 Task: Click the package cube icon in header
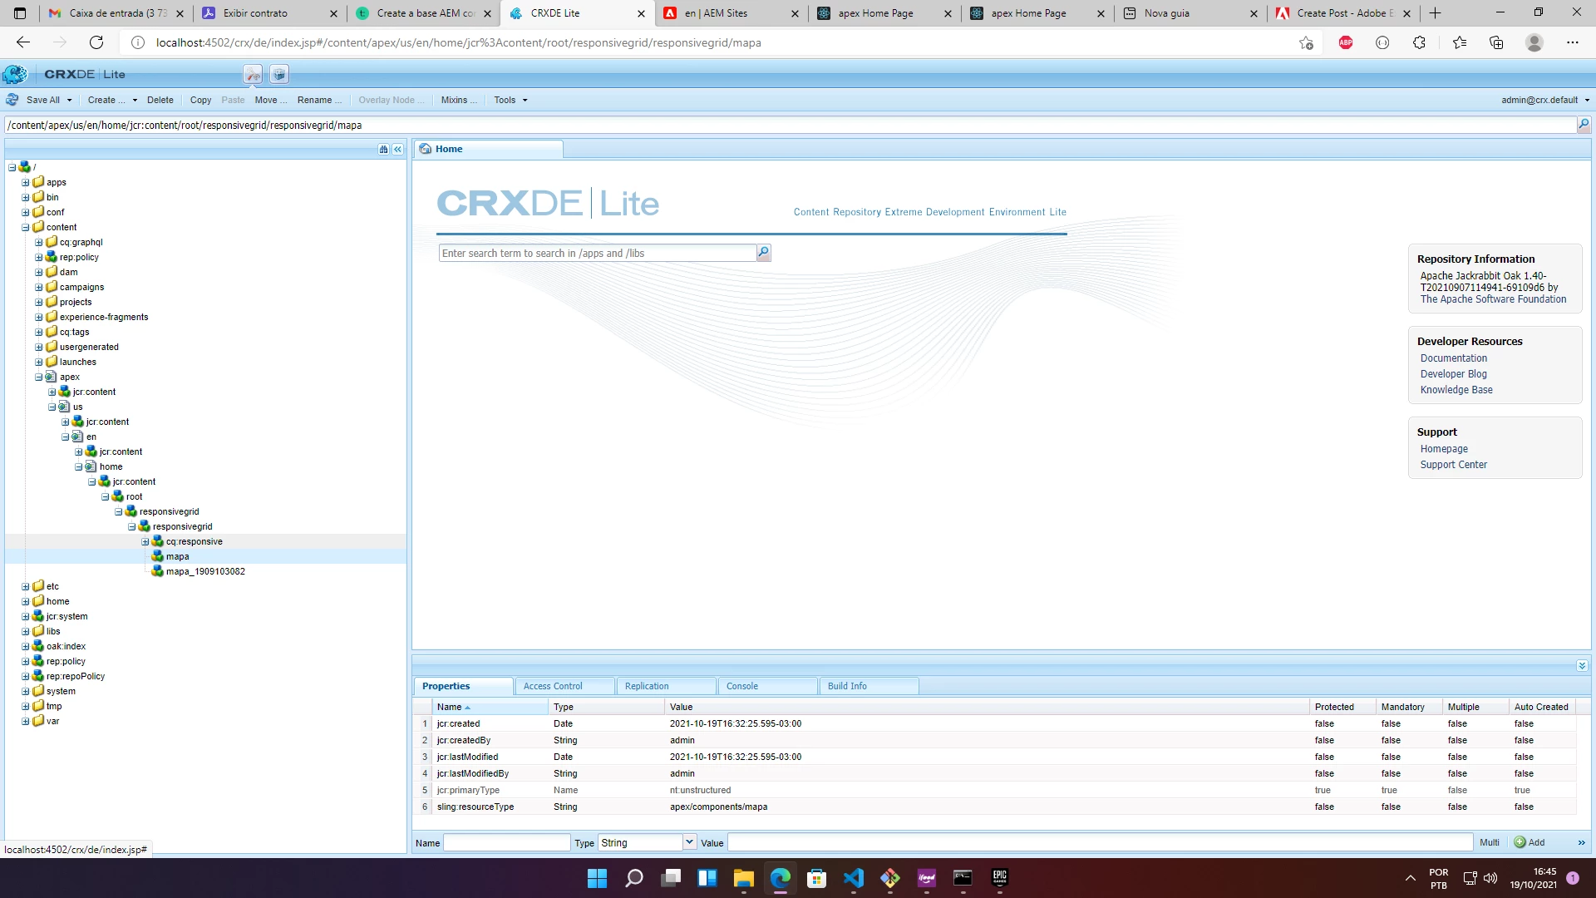[279, 75]
